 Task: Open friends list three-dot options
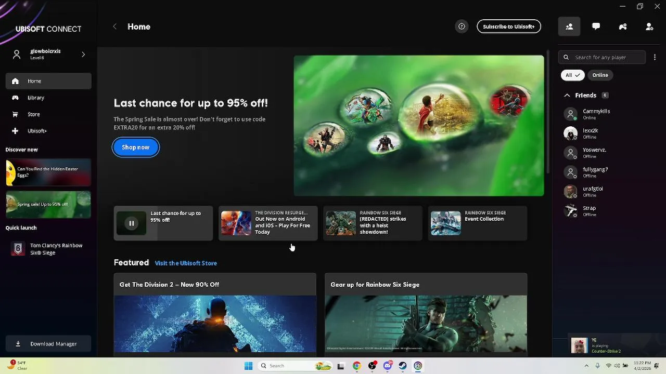coord(655,57)
